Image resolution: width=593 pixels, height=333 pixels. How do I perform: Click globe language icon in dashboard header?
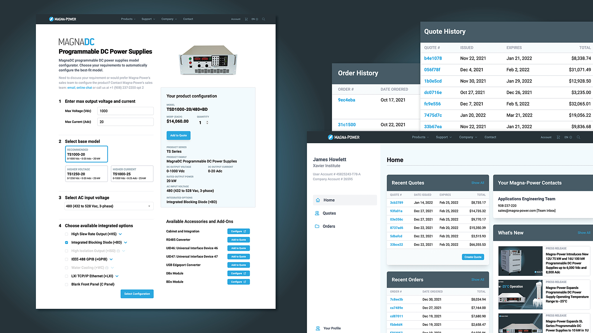point(571,137)
